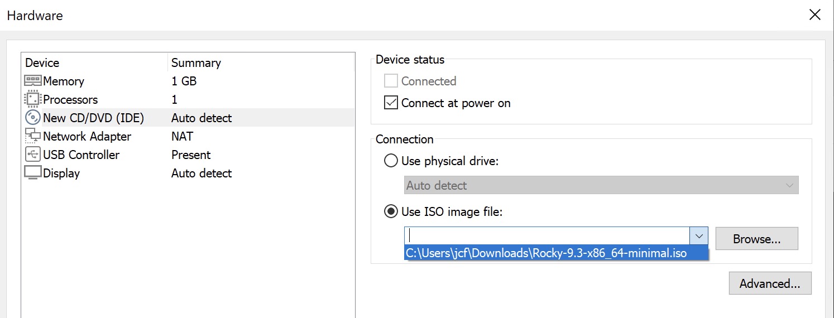This screenshot has width=834, height=318.
Task: Click the ISO image path text field
Action: click(x=547, y=236)
